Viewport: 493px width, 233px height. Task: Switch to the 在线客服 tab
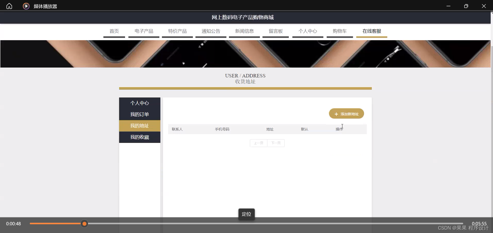[x=372, y=31]
